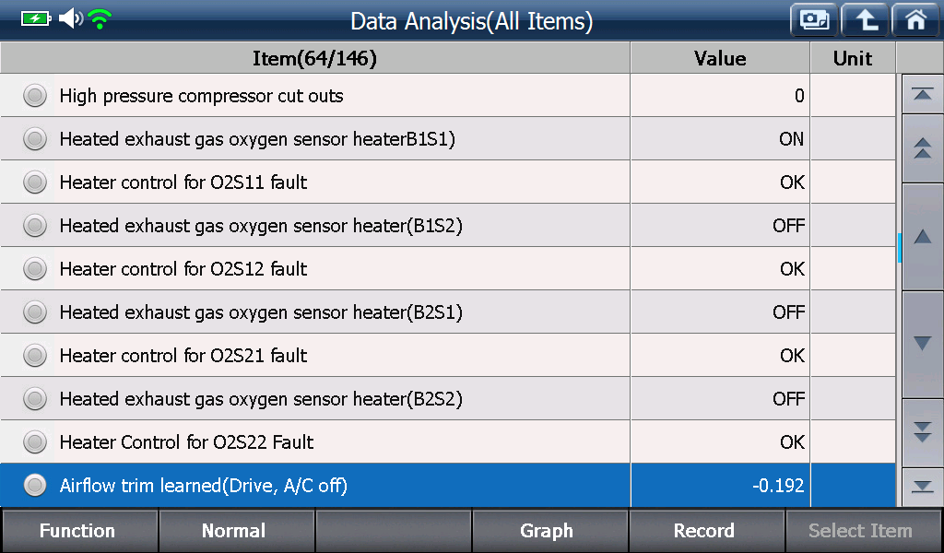
Task: Jump to top of list arrow
Action: point(922,95)
